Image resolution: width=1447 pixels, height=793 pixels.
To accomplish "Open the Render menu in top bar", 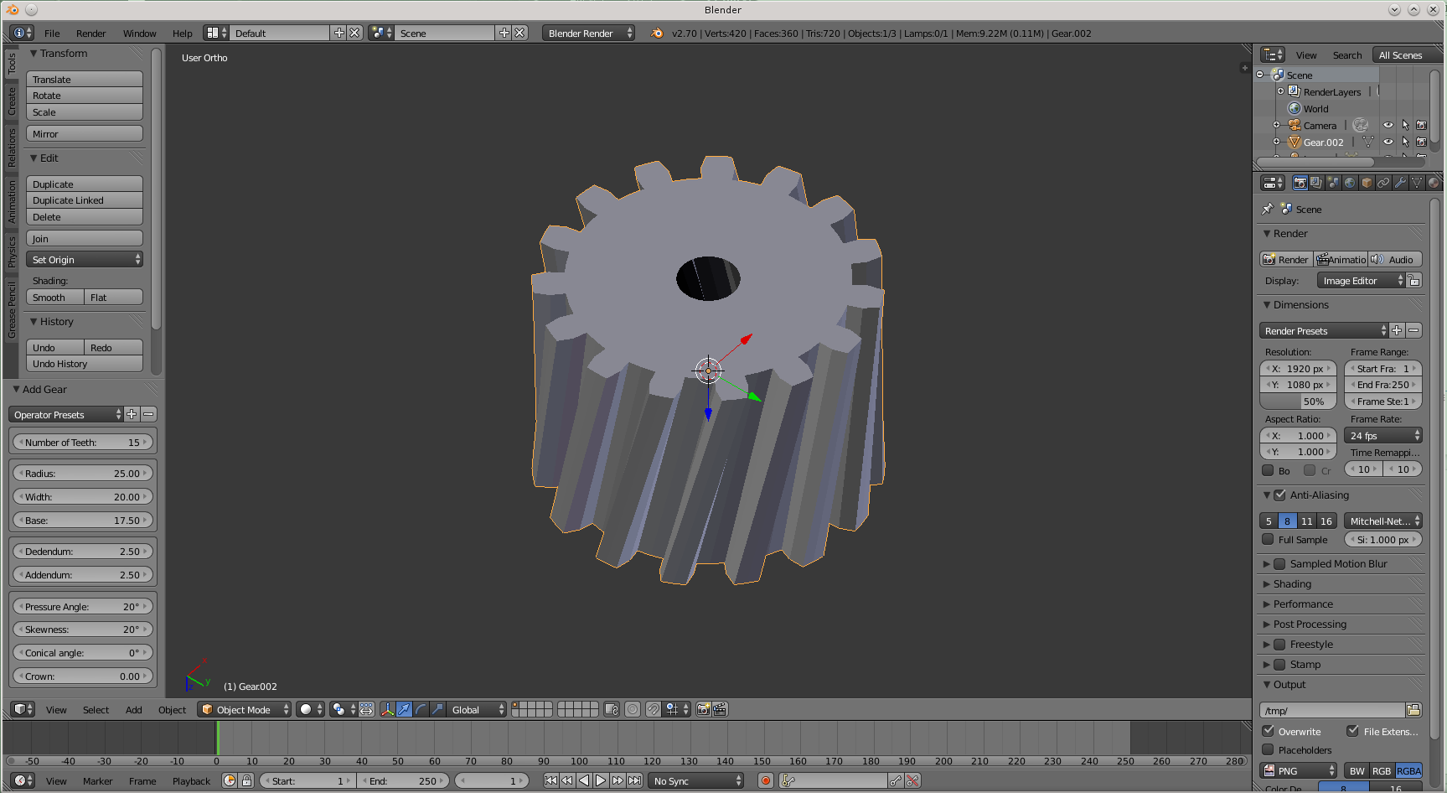I will [90, 34].
